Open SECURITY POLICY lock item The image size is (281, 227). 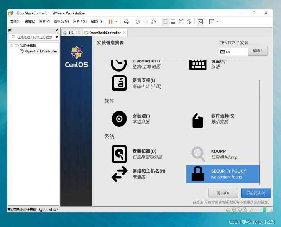tap(223, 174)
